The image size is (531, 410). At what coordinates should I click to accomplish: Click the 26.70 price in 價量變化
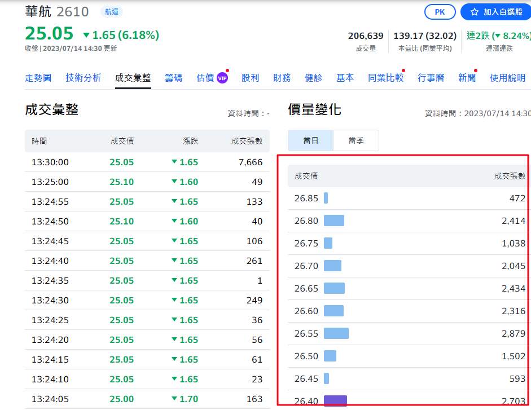click(306, 266)
